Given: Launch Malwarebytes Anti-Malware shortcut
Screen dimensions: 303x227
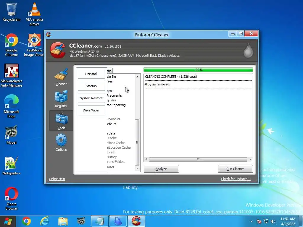Looking at the screenshot, I should 12,76.
